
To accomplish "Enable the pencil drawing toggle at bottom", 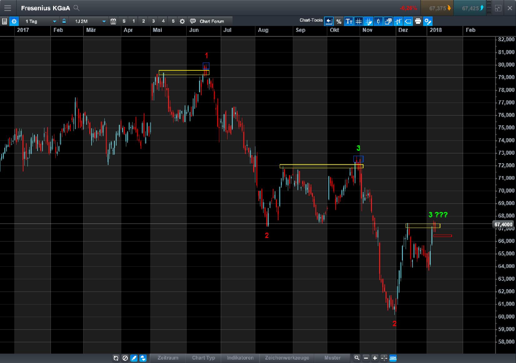I will (x=134, y=358).
